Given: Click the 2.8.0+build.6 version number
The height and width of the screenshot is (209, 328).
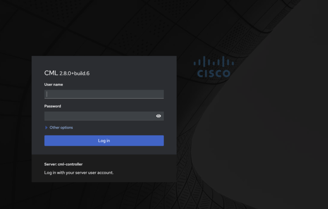Looking at the screenshot, I should coord(75,73).
